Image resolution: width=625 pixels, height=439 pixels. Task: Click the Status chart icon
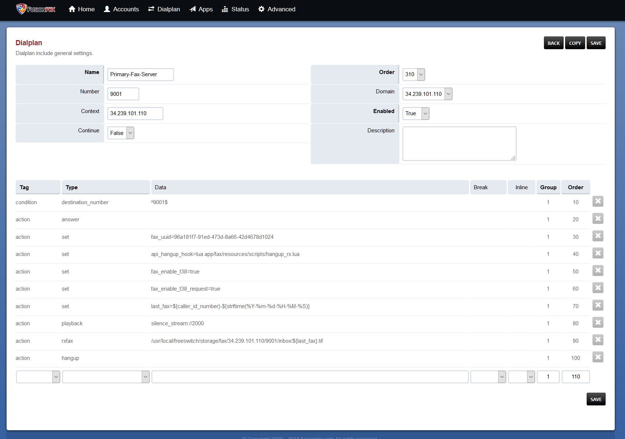[225, 9]
